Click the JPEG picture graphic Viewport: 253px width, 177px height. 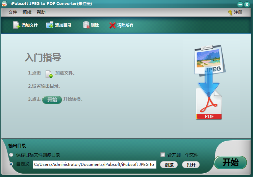tap(210, 60)
